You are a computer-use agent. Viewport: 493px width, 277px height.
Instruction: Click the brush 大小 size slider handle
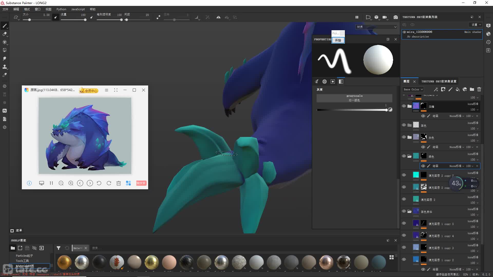pyautogui.click(x=30, y=20)
